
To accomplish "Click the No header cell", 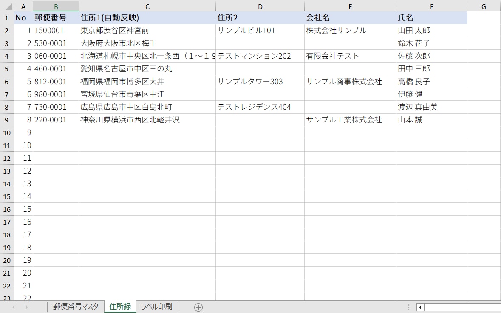I will click(x=23, y=18).
